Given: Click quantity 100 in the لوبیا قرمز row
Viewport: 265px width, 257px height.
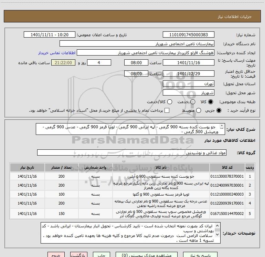Looking at the screenshot, I should (x=62, y=194).
